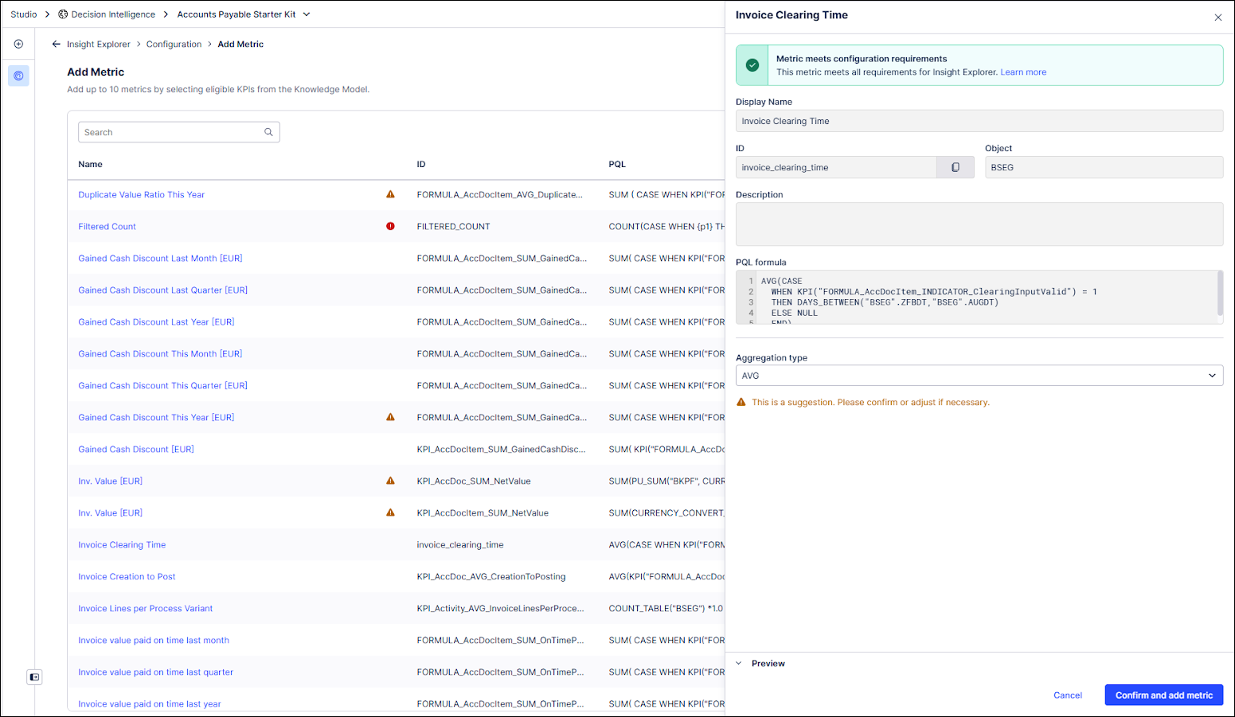
Task: Click the KPI_AccDocItem_SUM_GainedCashDisc... ID cell
Action: [x=501, y=449]
